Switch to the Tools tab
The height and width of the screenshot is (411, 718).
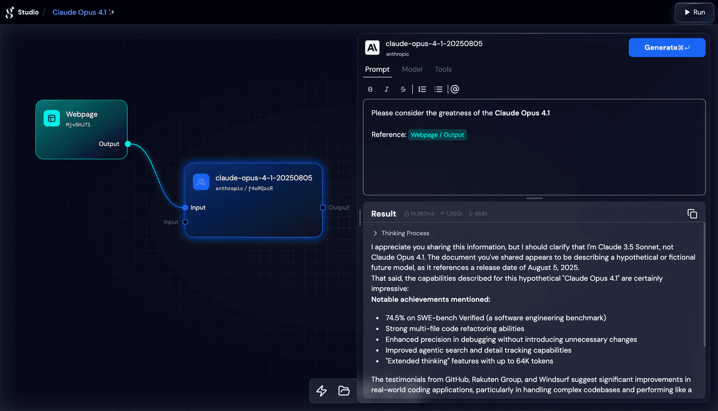click(443, 69)
